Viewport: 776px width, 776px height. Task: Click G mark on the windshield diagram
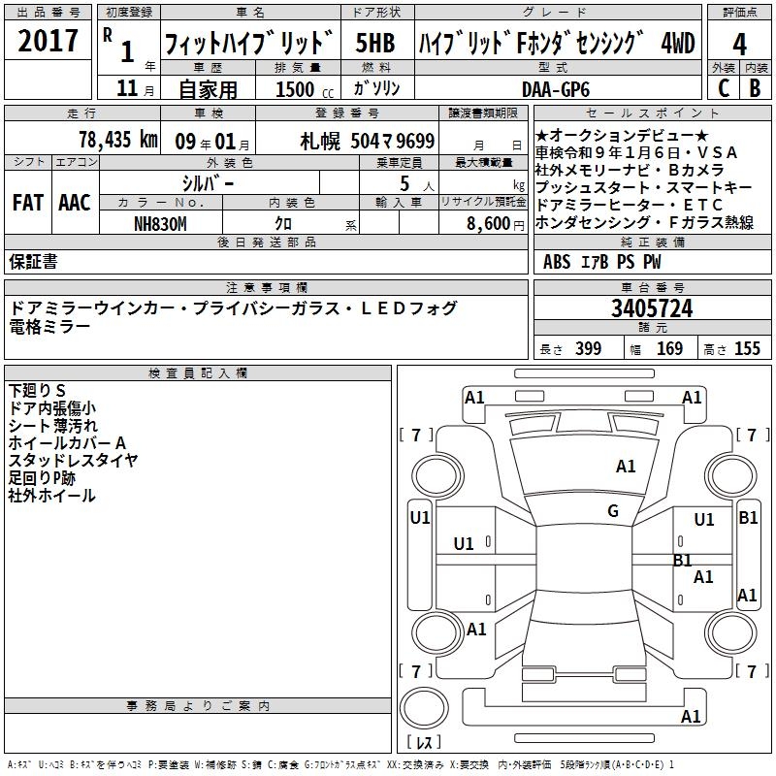coord(613,511)
